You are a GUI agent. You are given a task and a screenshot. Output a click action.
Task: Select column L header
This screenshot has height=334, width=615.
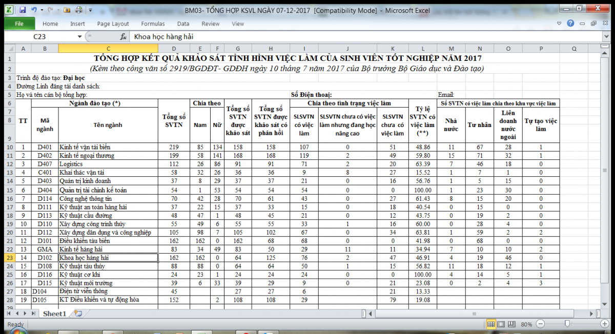pos(423,48)
